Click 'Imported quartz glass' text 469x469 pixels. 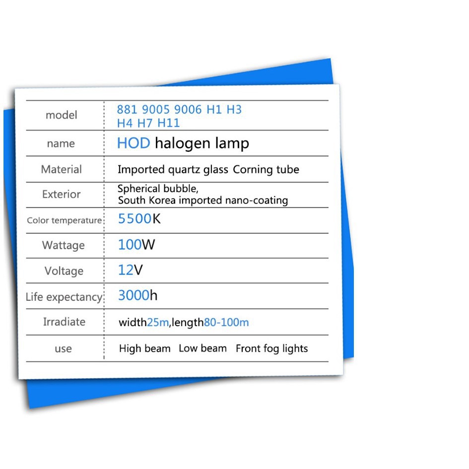(x=173, y=170)
